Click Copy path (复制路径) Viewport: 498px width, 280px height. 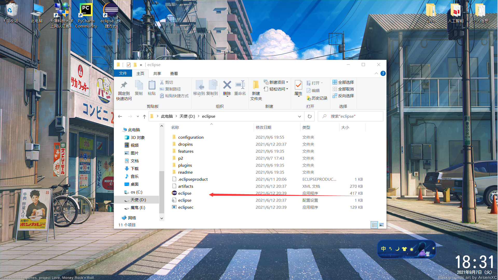tap(170, 89)
